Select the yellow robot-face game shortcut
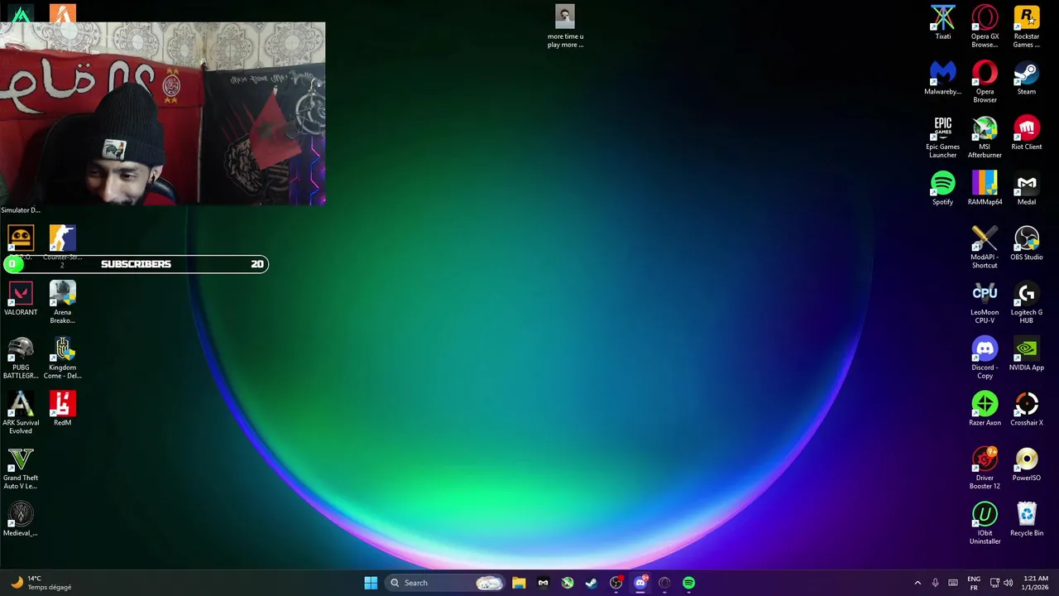The height and width of the screenshot is (596, 1059). click(21, 239)
